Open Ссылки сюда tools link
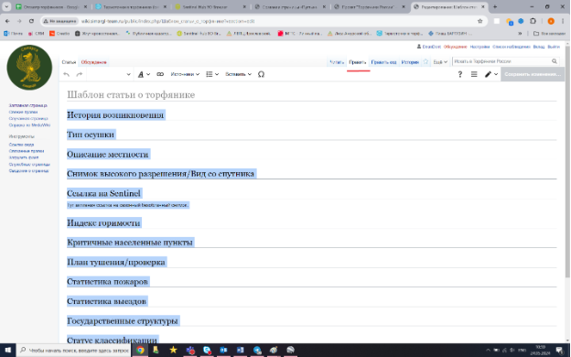This screenshot has height=357, width=571. [x=21, y=145]
